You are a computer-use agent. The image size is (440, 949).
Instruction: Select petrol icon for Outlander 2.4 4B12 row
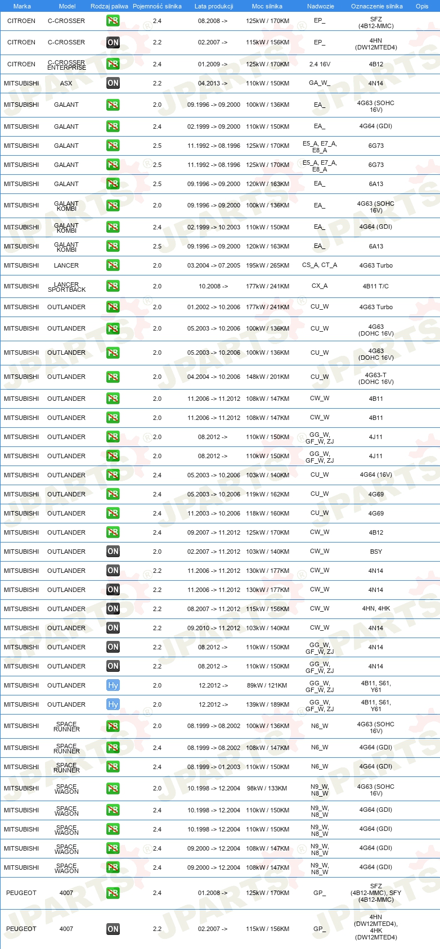coord(113,532)
